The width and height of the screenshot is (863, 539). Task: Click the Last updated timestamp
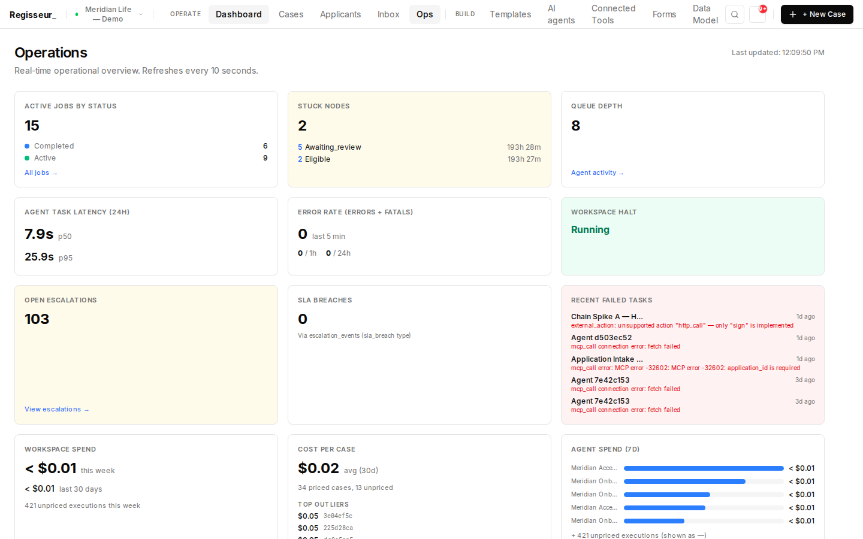point(778,53)
